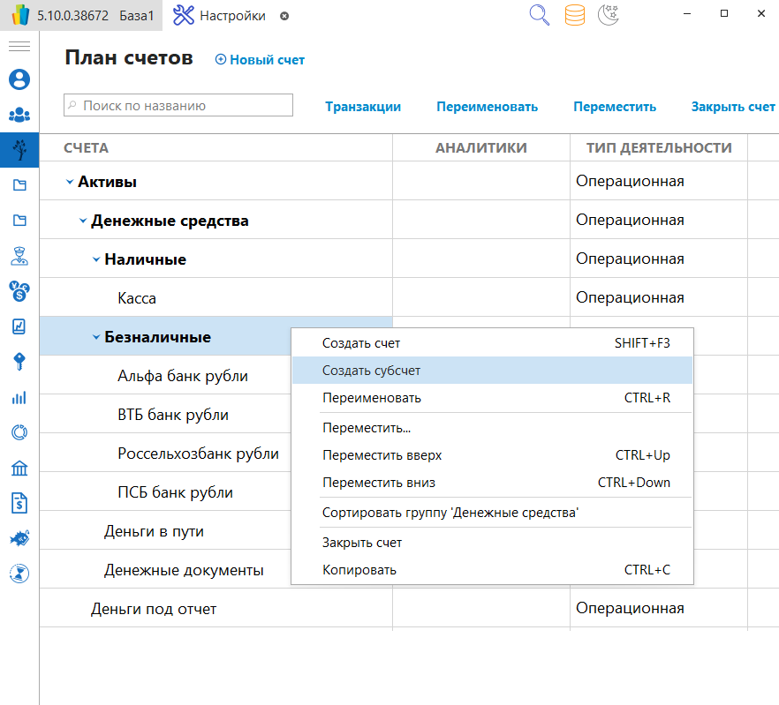Viewport: 779px width, 705px height.
Task: Collapse the Денежные средства group
Action: coord(83,221)
